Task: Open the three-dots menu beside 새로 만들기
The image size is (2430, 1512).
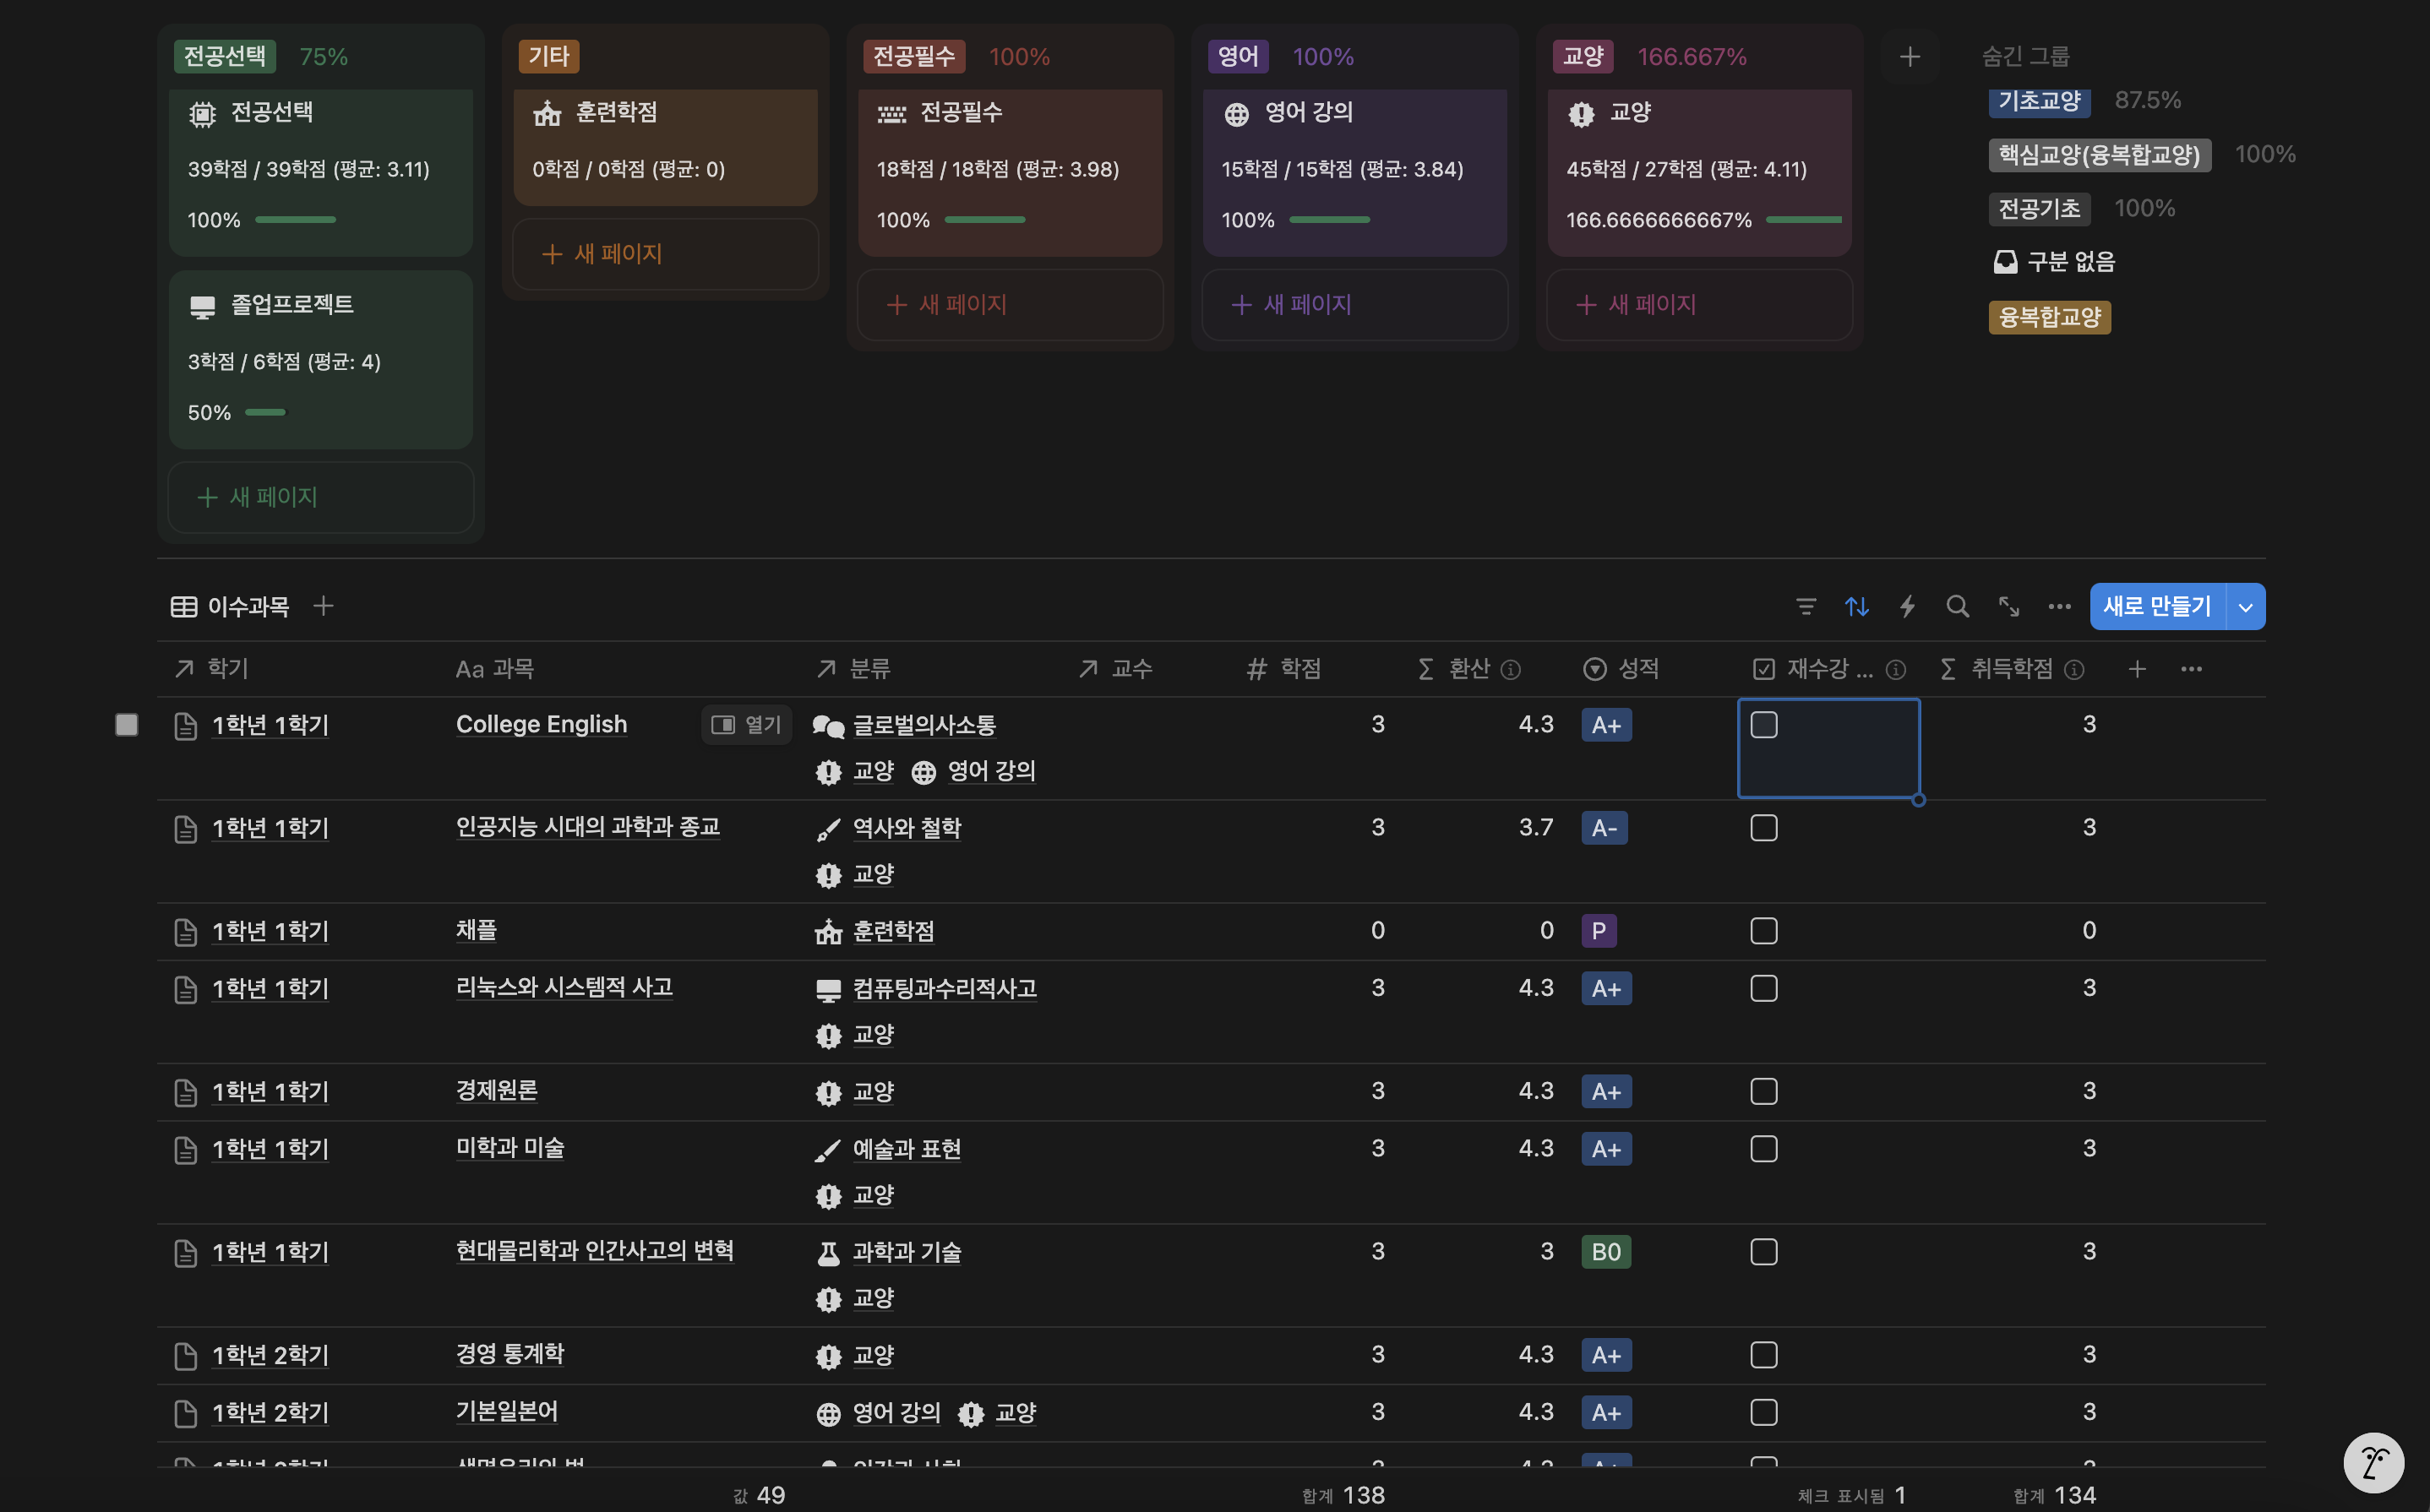Action: pos(2059,606)
